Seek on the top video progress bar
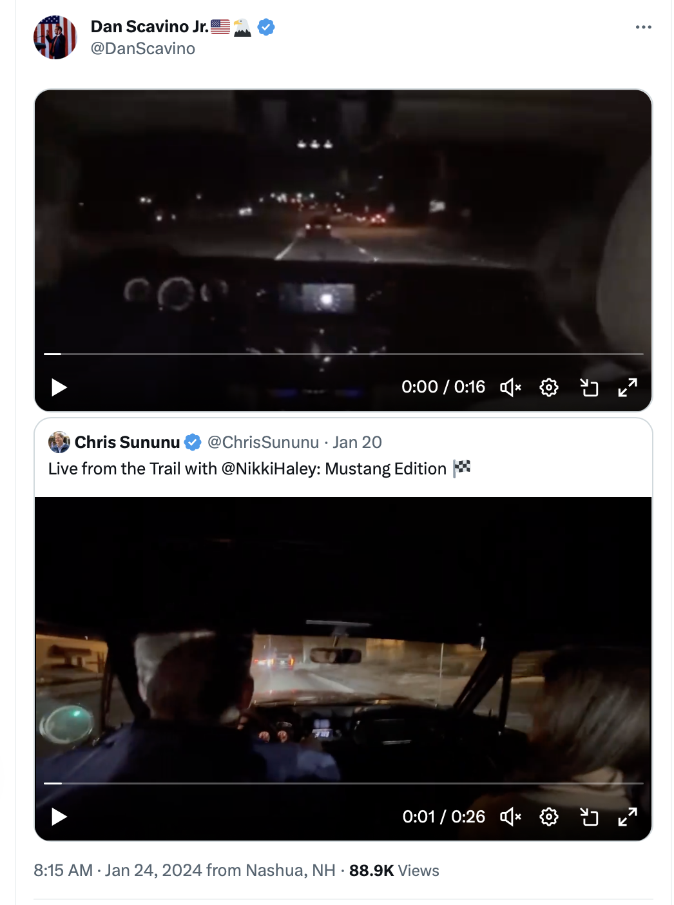Image resolution: width=674 pixels, height=905 pixels. tap(343, 354)
